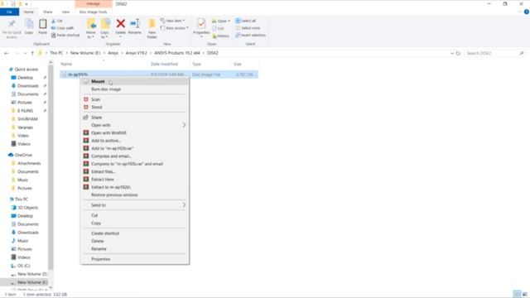Click Paste shortcut in the ribbon
This screenshot has width=530, height=298.
65,35
